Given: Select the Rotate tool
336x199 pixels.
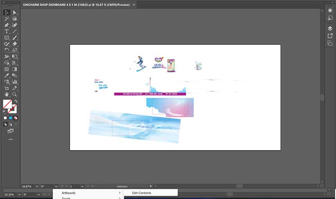Looking at the screenshot, I should [x=7, y=50].
